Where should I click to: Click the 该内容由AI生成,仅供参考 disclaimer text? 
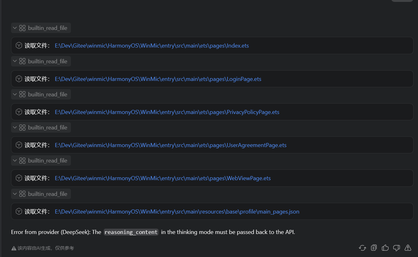[x=46, y=248]
